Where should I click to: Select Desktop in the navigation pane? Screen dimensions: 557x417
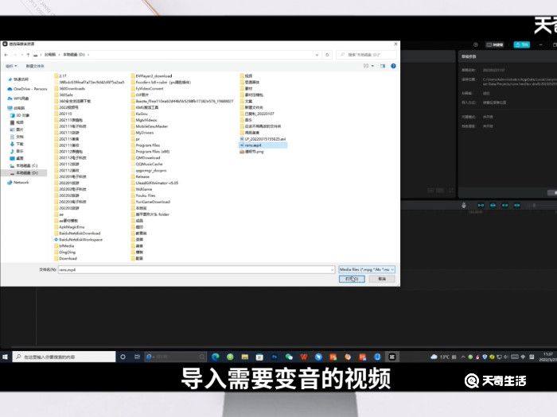pos(17,158)
